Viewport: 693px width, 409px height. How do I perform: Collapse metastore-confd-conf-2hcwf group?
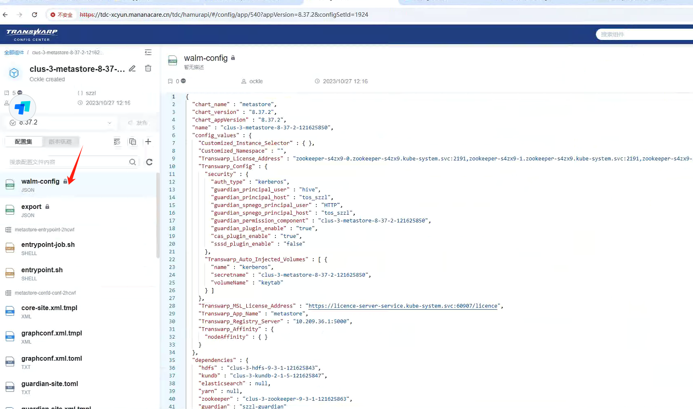pyautogui.click(x=8, y=293)
